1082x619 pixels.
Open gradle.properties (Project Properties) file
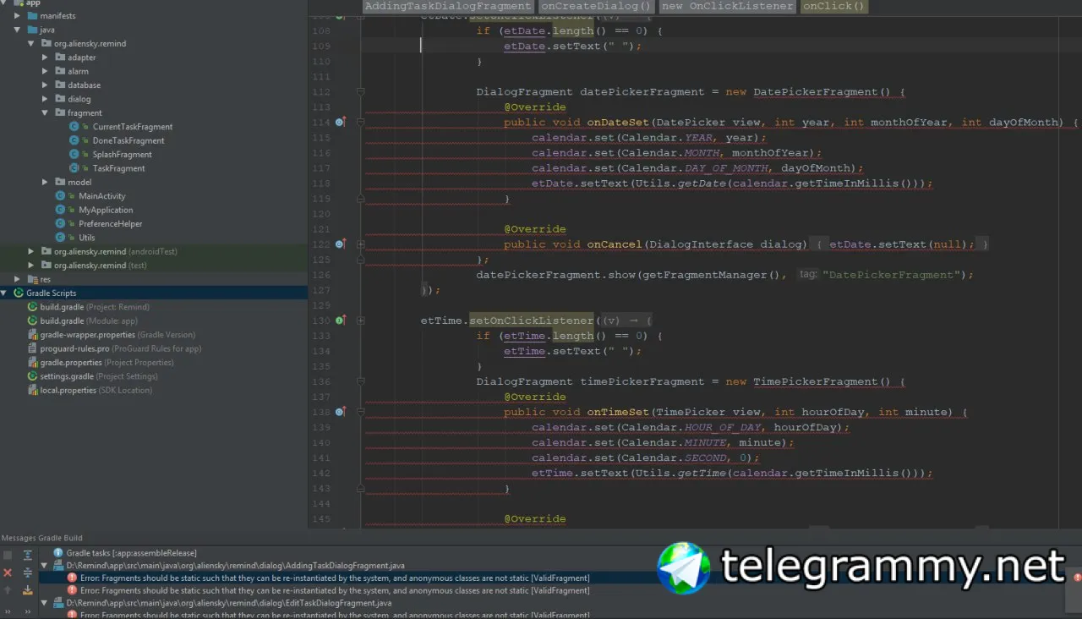click(x=107, y=363)
